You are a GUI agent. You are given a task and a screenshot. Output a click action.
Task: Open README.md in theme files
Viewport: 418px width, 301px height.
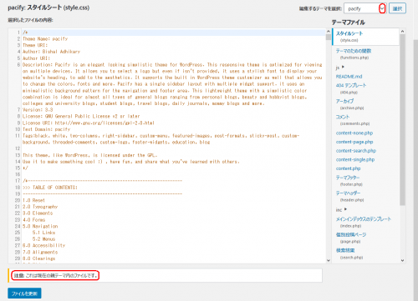tap(349, 77)
